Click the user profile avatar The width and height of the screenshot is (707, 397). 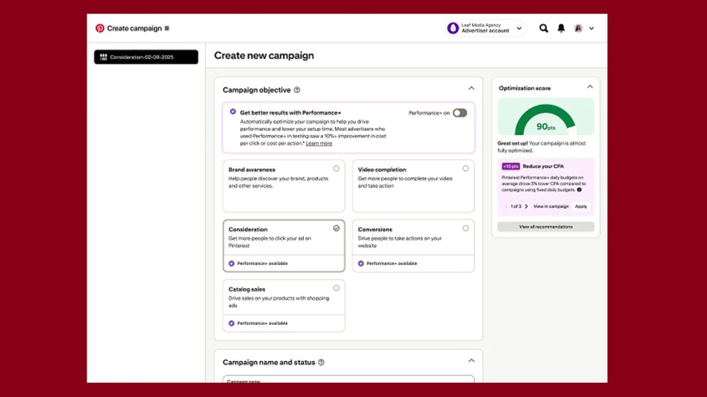(x=579, y=28)
